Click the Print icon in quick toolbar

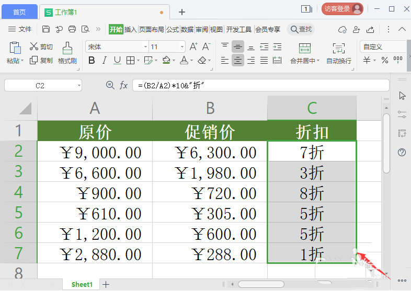[72, 29]
